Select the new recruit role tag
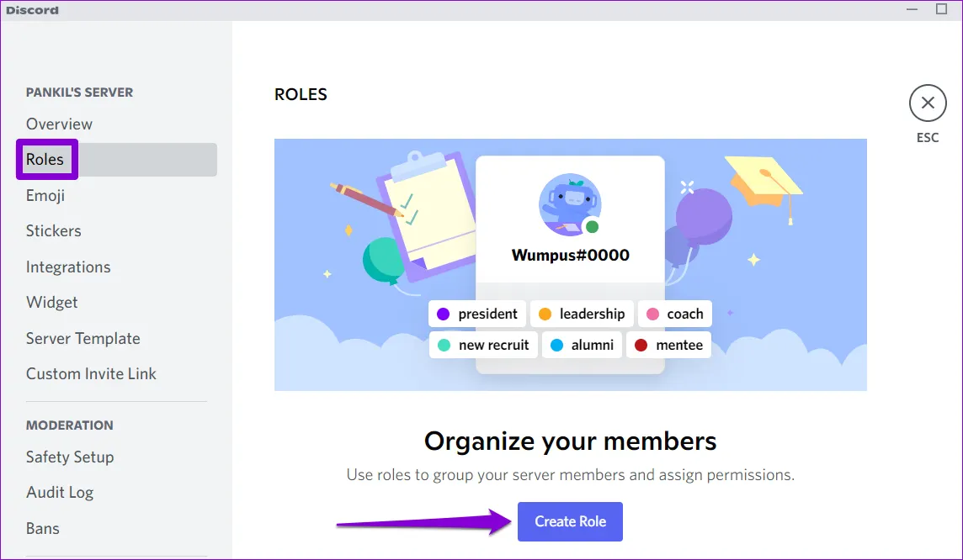963x560 pixels. [483, 346]
